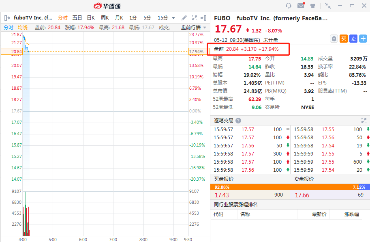370x242 pixels.
Task: Switch to the 日K chart tab
Action: [x=91, y=18]
